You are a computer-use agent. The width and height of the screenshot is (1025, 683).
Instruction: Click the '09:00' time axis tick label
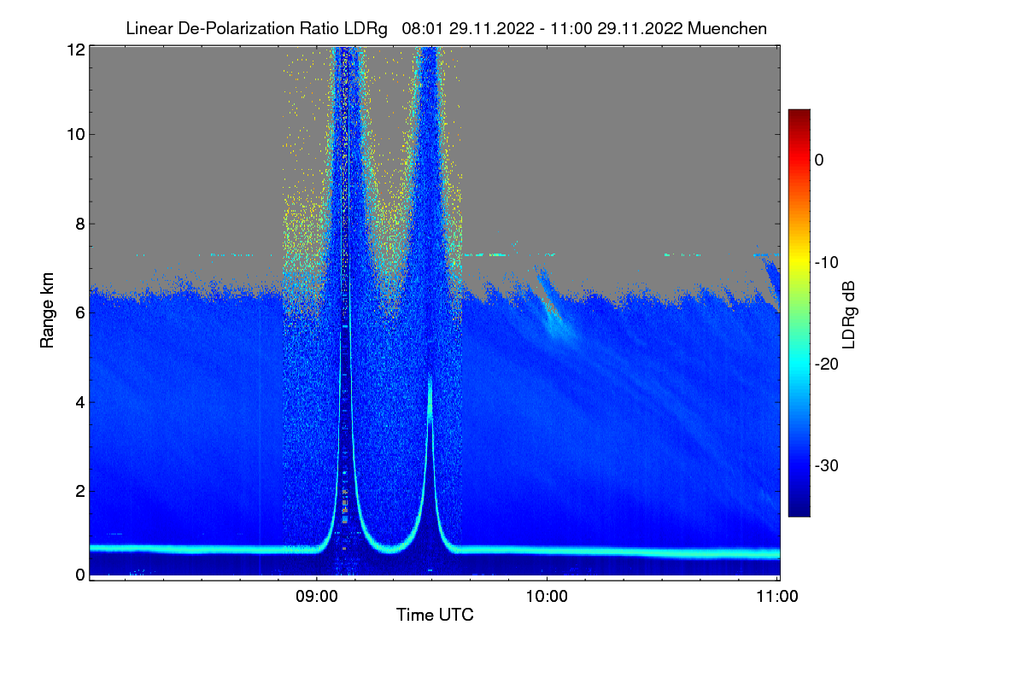click(316, 598)
